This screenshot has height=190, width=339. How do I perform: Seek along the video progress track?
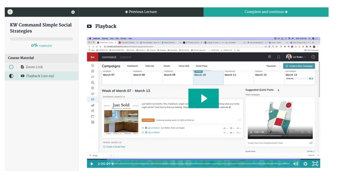tap(201, 164)
